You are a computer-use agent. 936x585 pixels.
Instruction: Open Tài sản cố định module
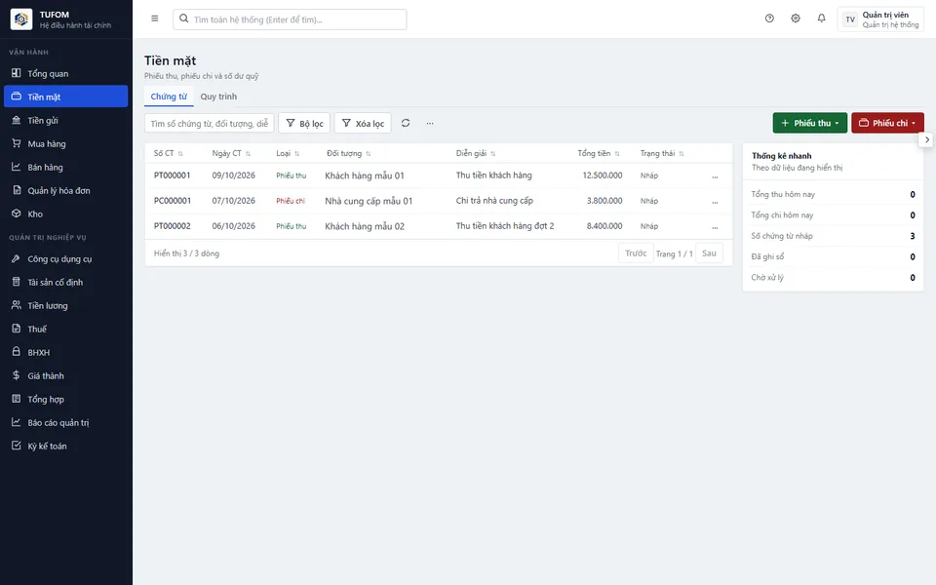(65, 283)
